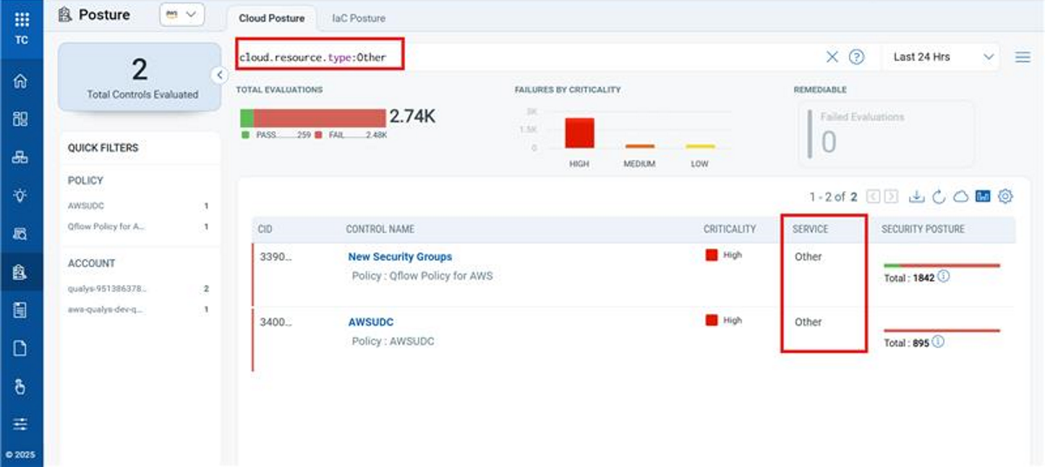Click the red HIGH criticality bar
Image resolution: width=1045 pixels, height=467 pixels.
(579, 133)
